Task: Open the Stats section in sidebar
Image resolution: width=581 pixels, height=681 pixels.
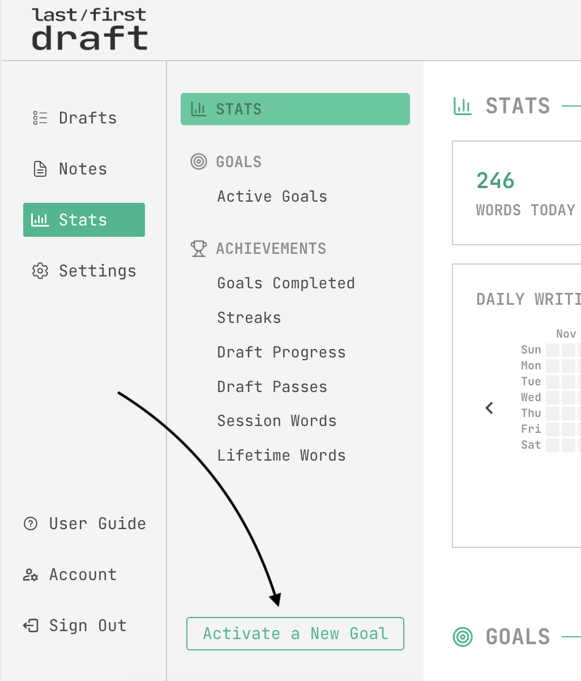Action: [x=84, y=220]
